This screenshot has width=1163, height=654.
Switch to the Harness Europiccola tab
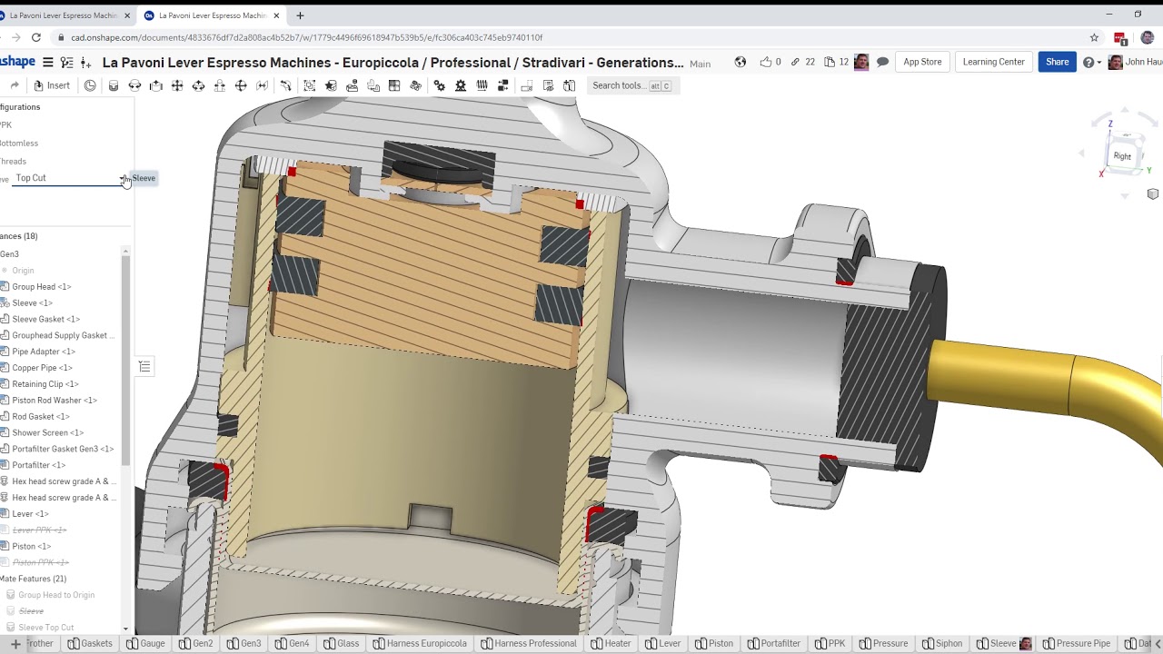pos(419,644)
